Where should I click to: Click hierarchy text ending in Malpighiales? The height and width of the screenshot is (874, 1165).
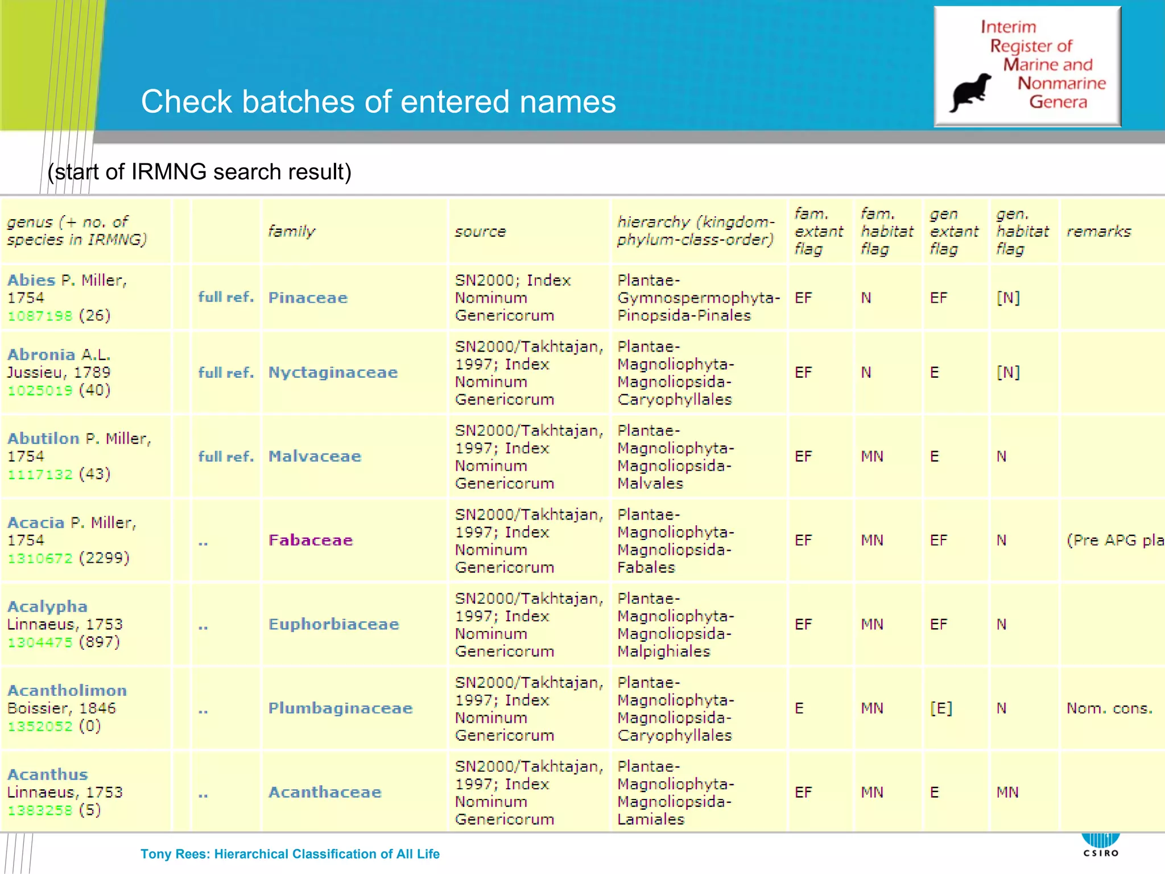point(676,625)
